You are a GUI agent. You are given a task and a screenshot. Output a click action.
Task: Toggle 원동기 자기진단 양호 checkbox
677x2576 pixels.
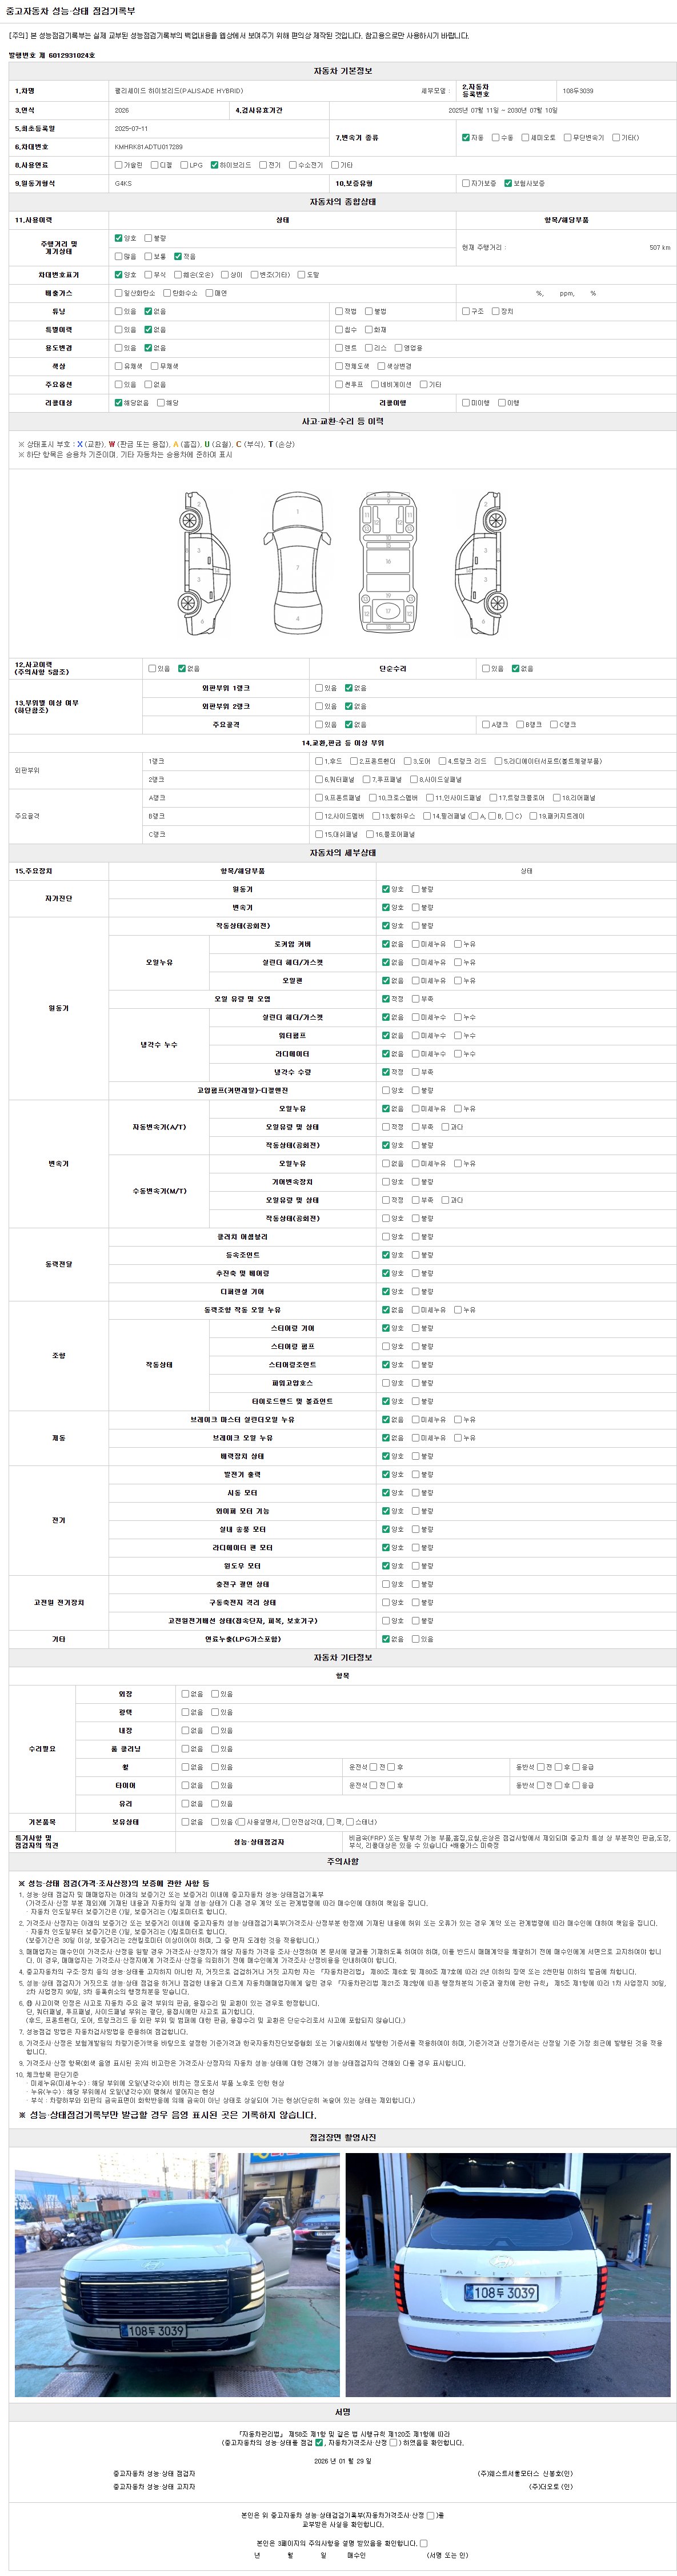point(386,889)
